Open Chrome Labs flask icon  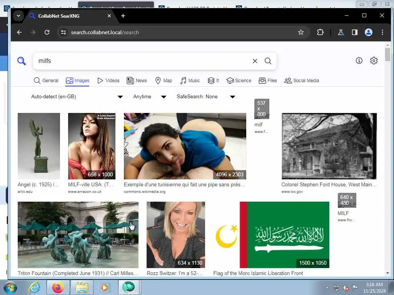click(x=341, y=32)
